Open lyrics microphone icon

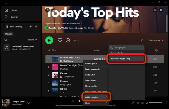[x=133, y=103]
